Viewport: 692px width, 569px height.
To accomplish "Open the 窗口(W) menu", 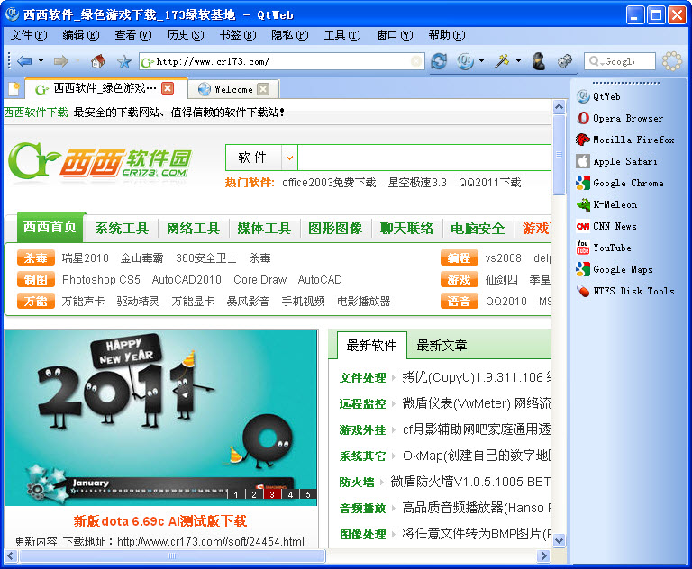I will click(395, 35).
